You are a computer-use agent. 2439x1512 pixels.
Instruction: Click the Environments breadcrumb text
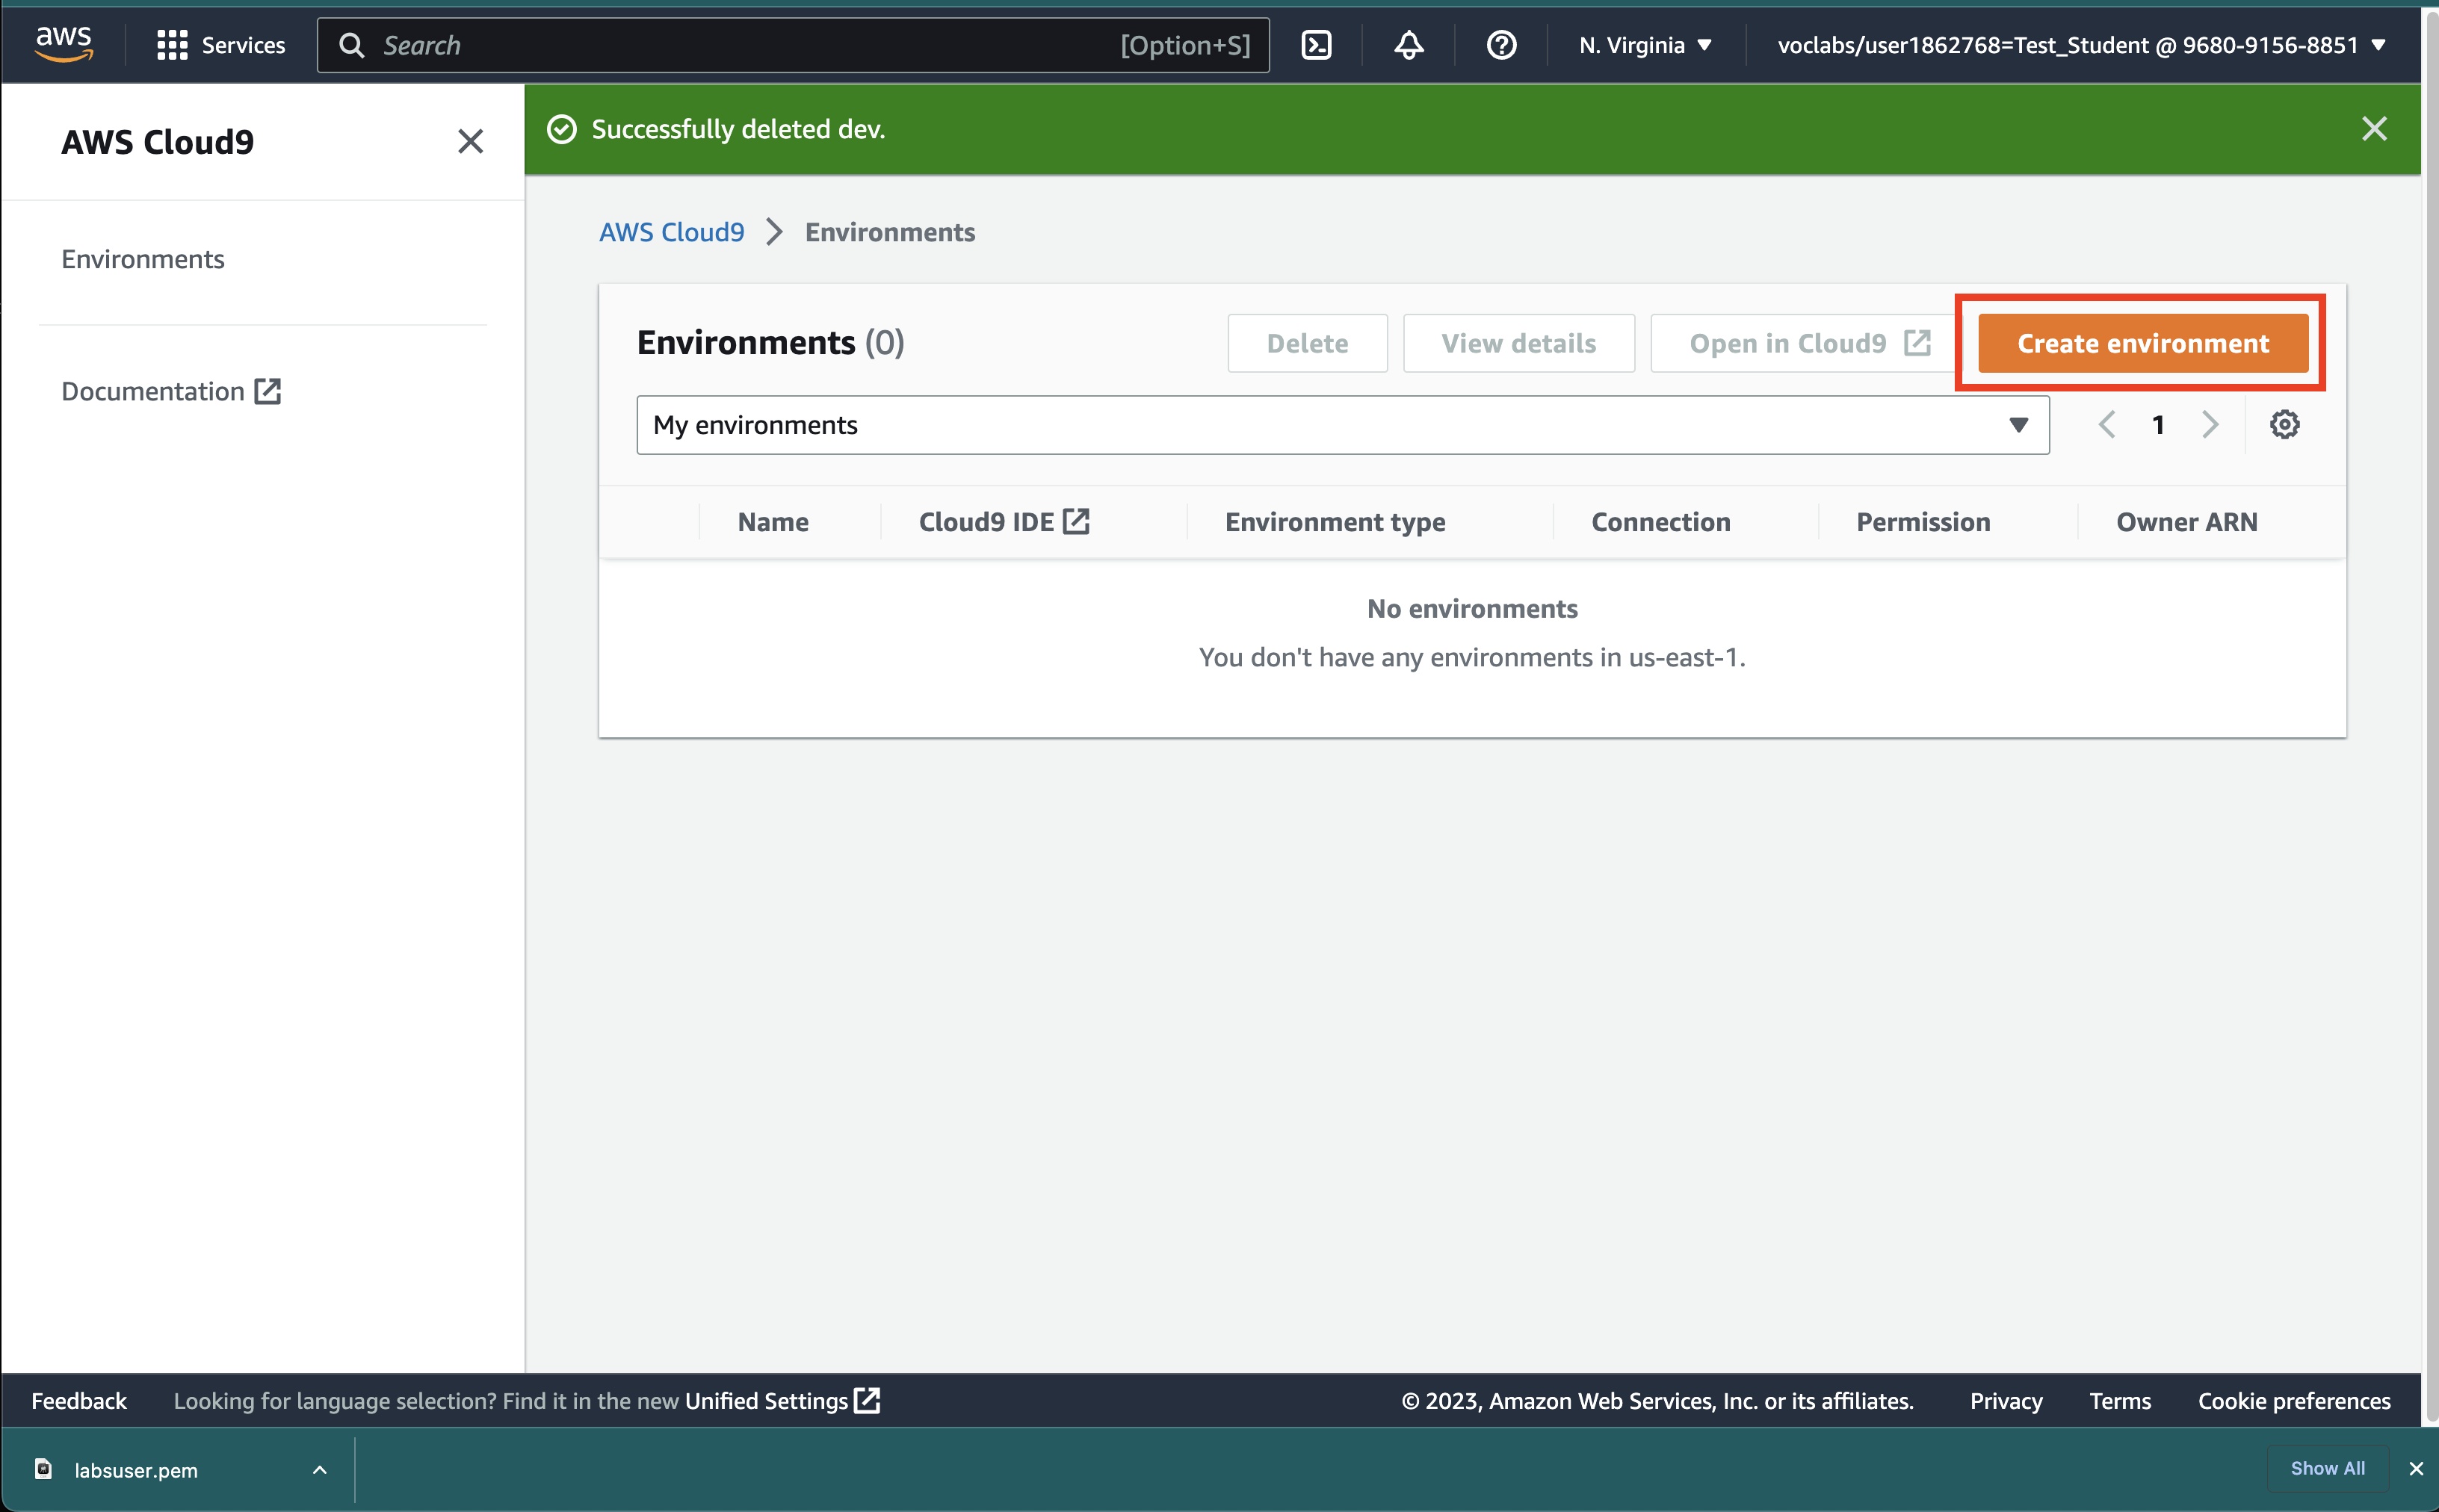point(890,232)
